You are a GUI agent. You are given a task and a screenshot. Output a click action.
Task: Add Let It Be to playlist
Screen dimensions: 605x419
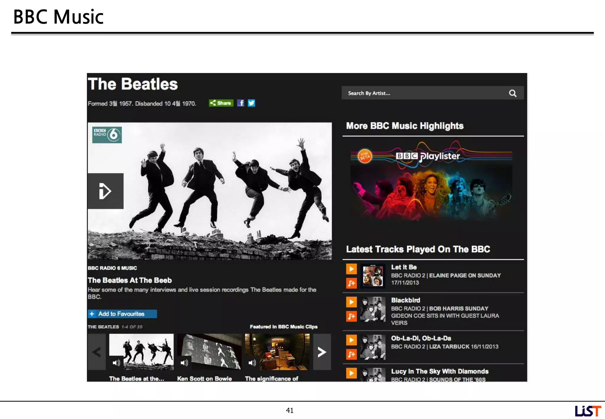(351, 283)
